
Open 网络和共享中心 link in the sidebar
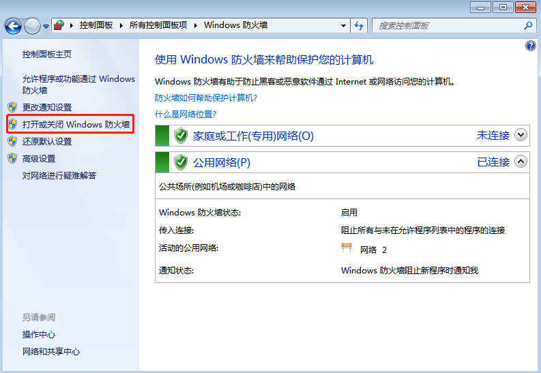(x=50, y=352)
